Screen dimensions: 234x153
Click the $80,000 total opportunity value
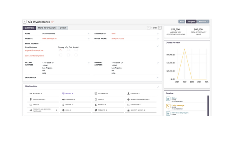(198, 29)
